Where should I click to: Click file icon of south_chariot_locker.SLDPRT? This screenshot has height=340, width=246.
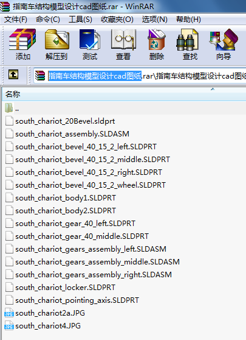(9, 288)
